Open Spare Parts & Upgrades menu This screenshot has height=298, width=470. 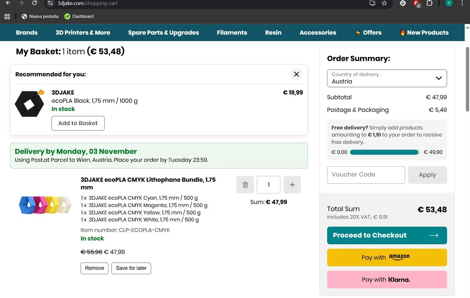163,33
